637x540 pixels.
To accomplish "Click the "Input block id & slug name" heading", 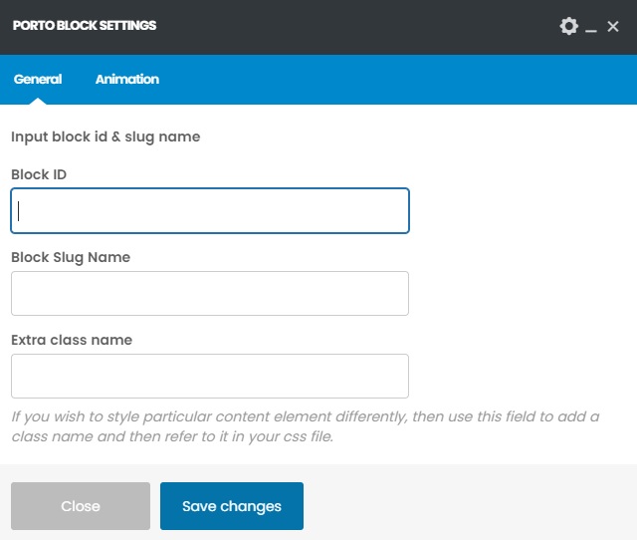I will (x=106, y=136).
